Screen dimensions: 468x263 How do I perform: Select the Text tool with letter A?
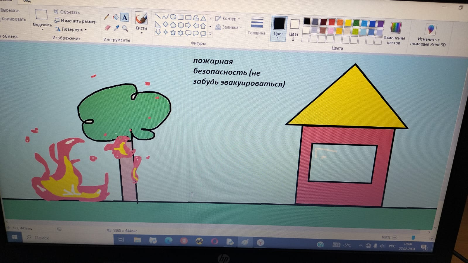point(125,18)
